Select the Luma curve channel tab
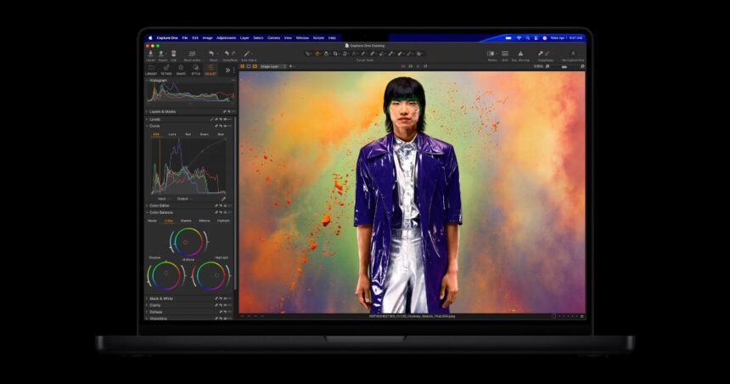 coord(172,134)
